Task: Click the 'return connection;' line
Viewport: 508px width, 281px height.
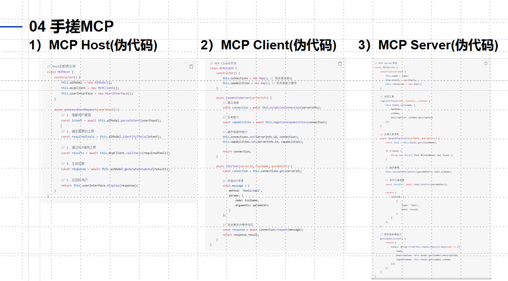Action: pyautogui.click(x=237, y=151)
